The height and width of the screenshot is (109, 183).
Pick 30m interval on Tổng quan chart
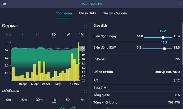[39, 34]
